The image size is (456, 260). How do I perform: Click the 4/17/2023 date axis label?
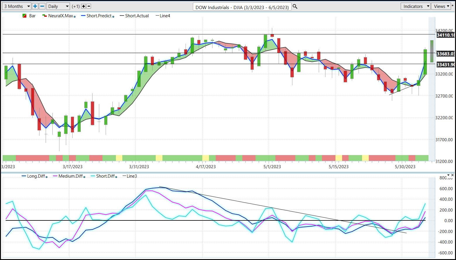pyautogui.click(x=206, y=167)
